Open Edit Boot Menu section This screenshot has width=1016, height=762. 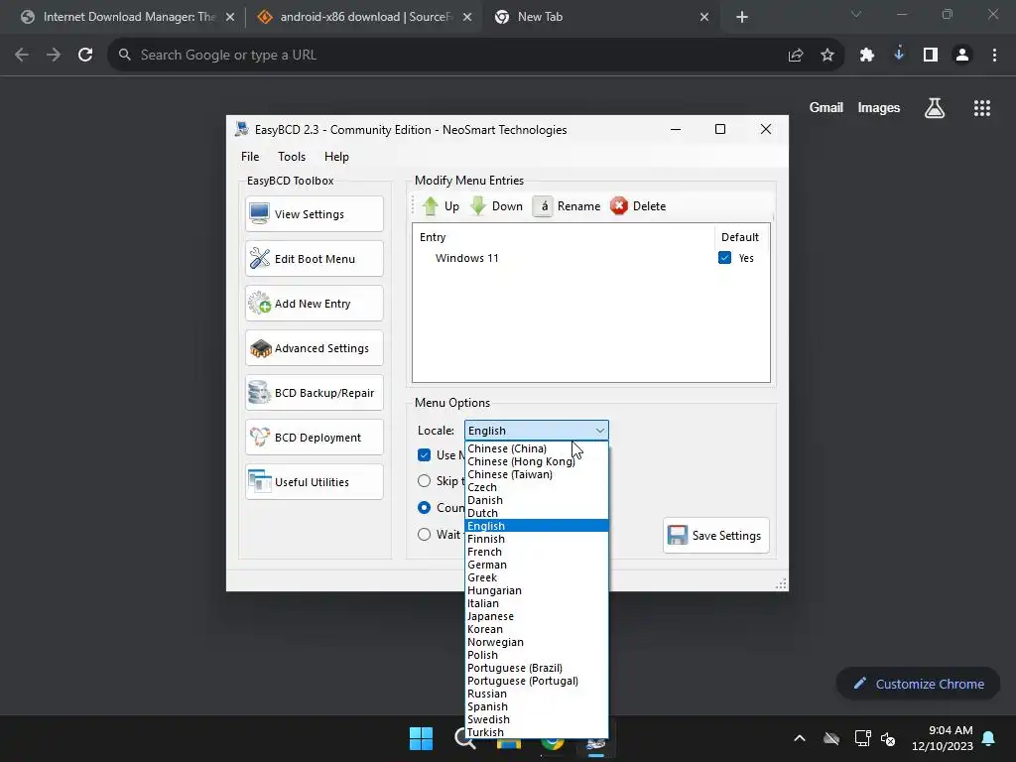(x=315, y=259)
